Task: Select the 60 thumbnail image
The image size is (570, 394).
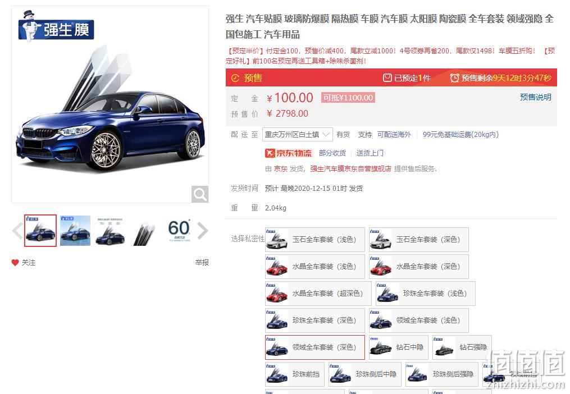Action: [179, 231]
